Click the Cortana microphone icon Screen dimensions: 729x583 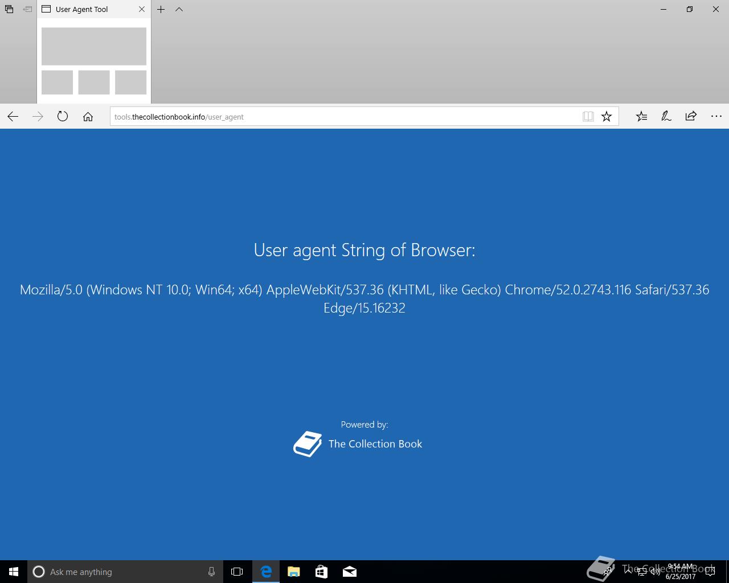pos(211,572)
